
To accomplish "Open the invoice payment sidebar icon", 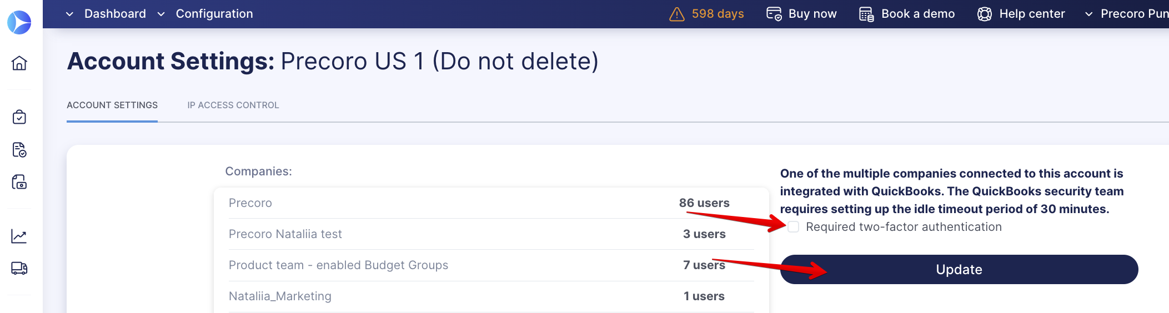I will coord(19,182).
